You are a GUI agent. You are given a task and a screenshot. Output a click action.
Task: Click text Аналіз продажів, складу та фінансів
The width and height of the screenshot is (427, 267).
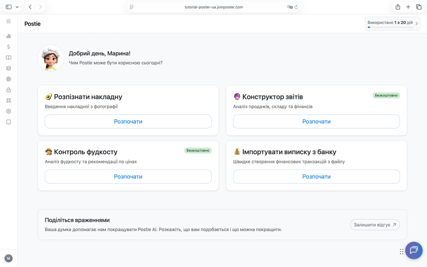pyautogui.click(x=273, y=107)
